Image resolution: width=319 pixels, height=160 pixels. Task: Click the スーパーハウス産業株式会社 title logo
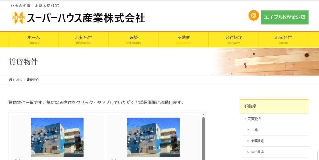pos(86,18)
